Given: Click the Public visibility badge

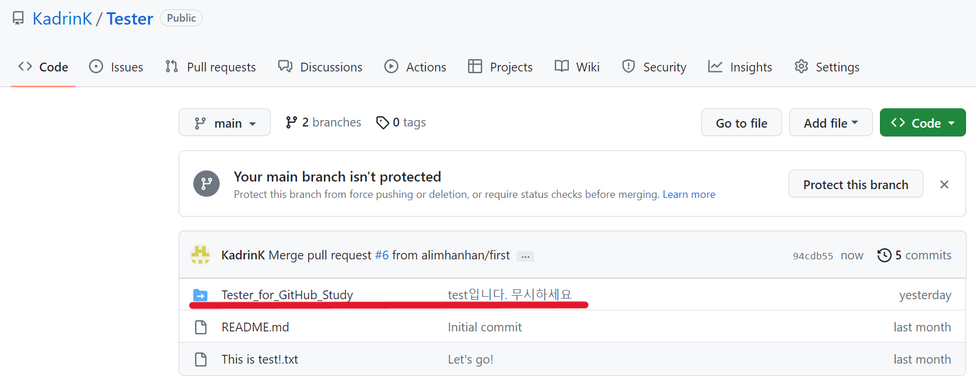Looking at the screenshot, I should (x=181, y=18).
